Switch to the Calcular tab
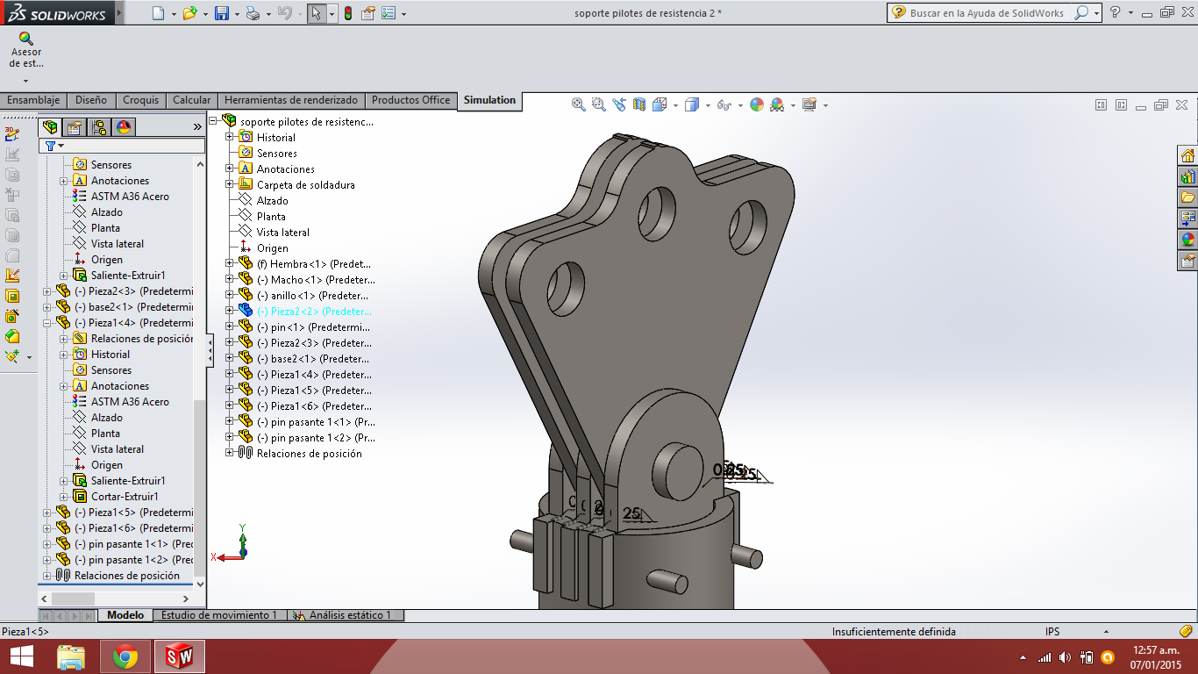1198x674 pixels. [192, 100]
